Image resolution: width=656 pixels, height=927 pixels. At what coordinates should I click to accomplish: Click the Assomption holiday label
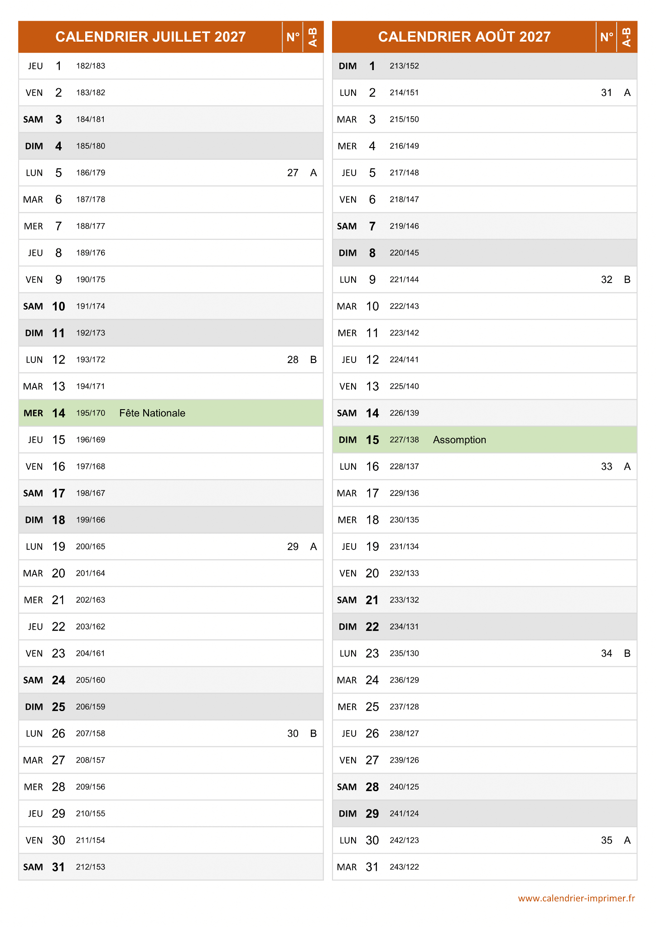click(x=459, y=440)
